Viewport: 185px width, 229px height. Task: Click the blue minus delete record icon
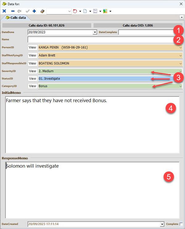(13, 11)
